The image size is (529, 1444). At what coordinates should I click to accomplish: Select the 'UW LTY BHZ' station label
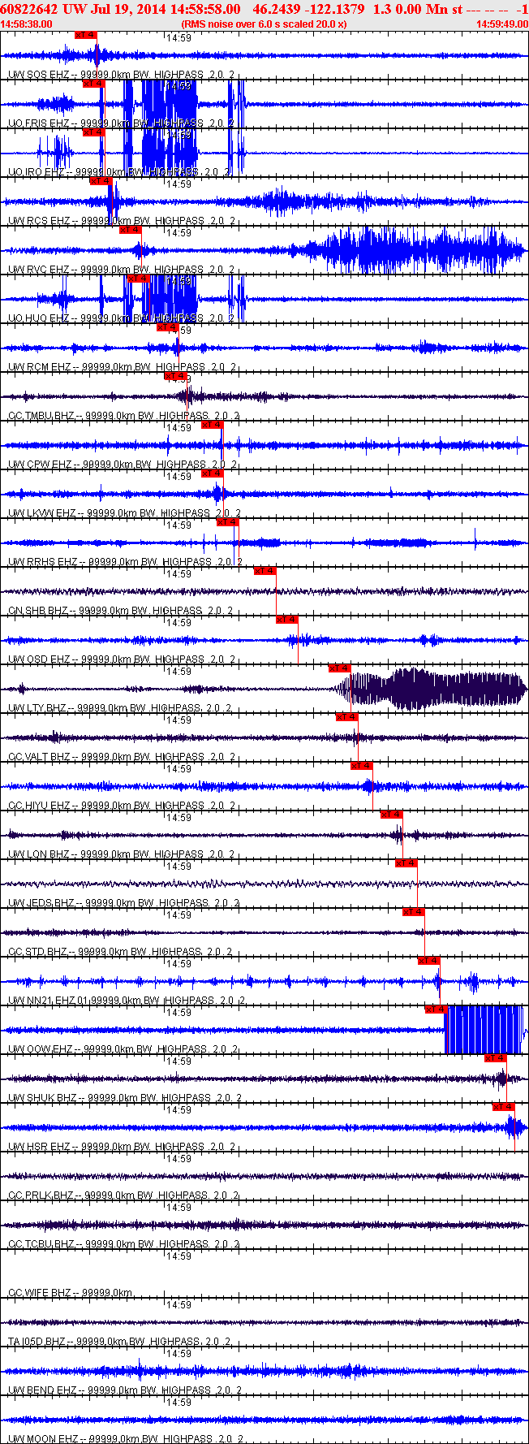(x=37, y=708)
